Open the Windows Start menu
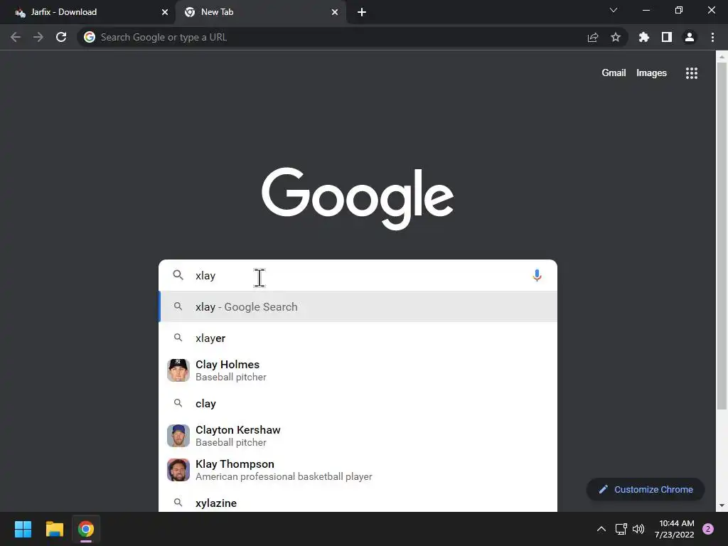 [23, 529]
